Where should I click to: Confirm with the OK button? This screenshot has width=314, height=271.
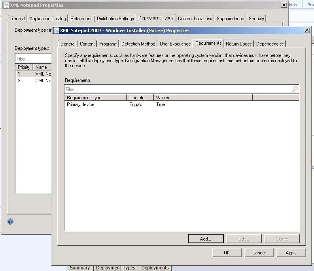(x=227, y=252)
